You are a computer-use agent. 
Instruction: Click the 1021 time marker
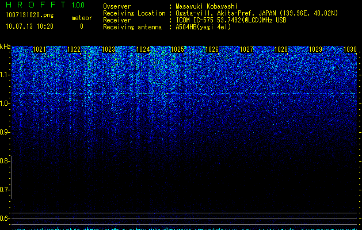click(x=39, y=49)
